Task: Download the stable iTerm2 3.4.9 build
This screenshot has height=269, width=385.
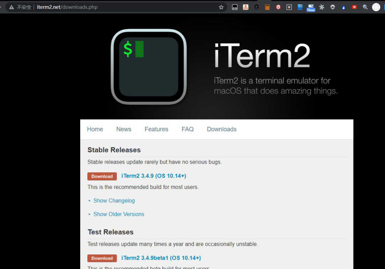Action: tap(102, 176)
